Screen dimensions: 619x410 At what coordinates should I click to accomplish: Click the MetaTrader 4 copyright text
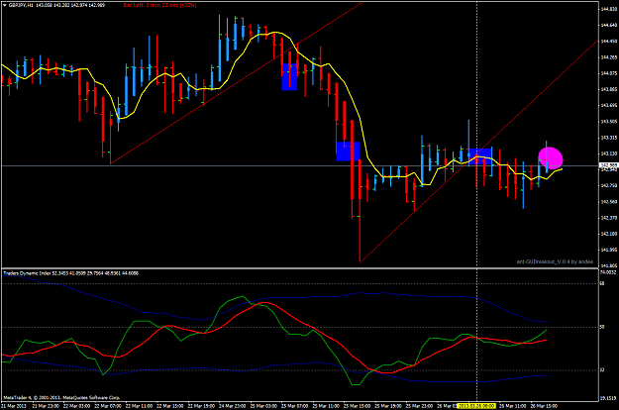61,397
